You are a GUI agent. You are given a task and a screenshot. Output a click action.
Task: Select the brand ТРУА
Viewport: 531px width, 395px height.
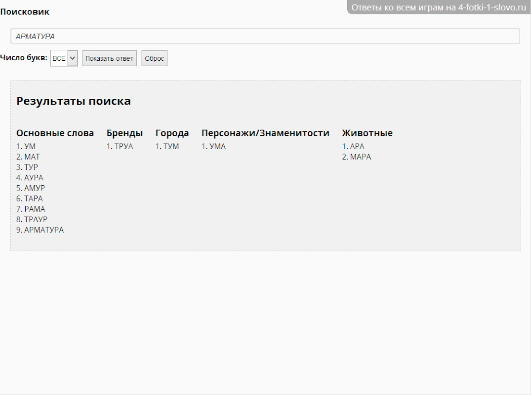click(x=123, y=146)
